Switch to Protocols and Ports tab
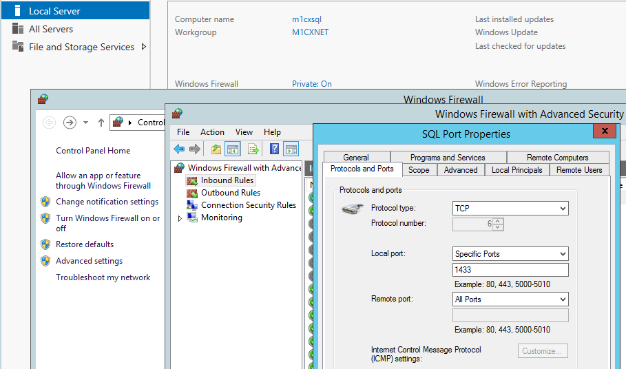 click(x=362, y=169)
